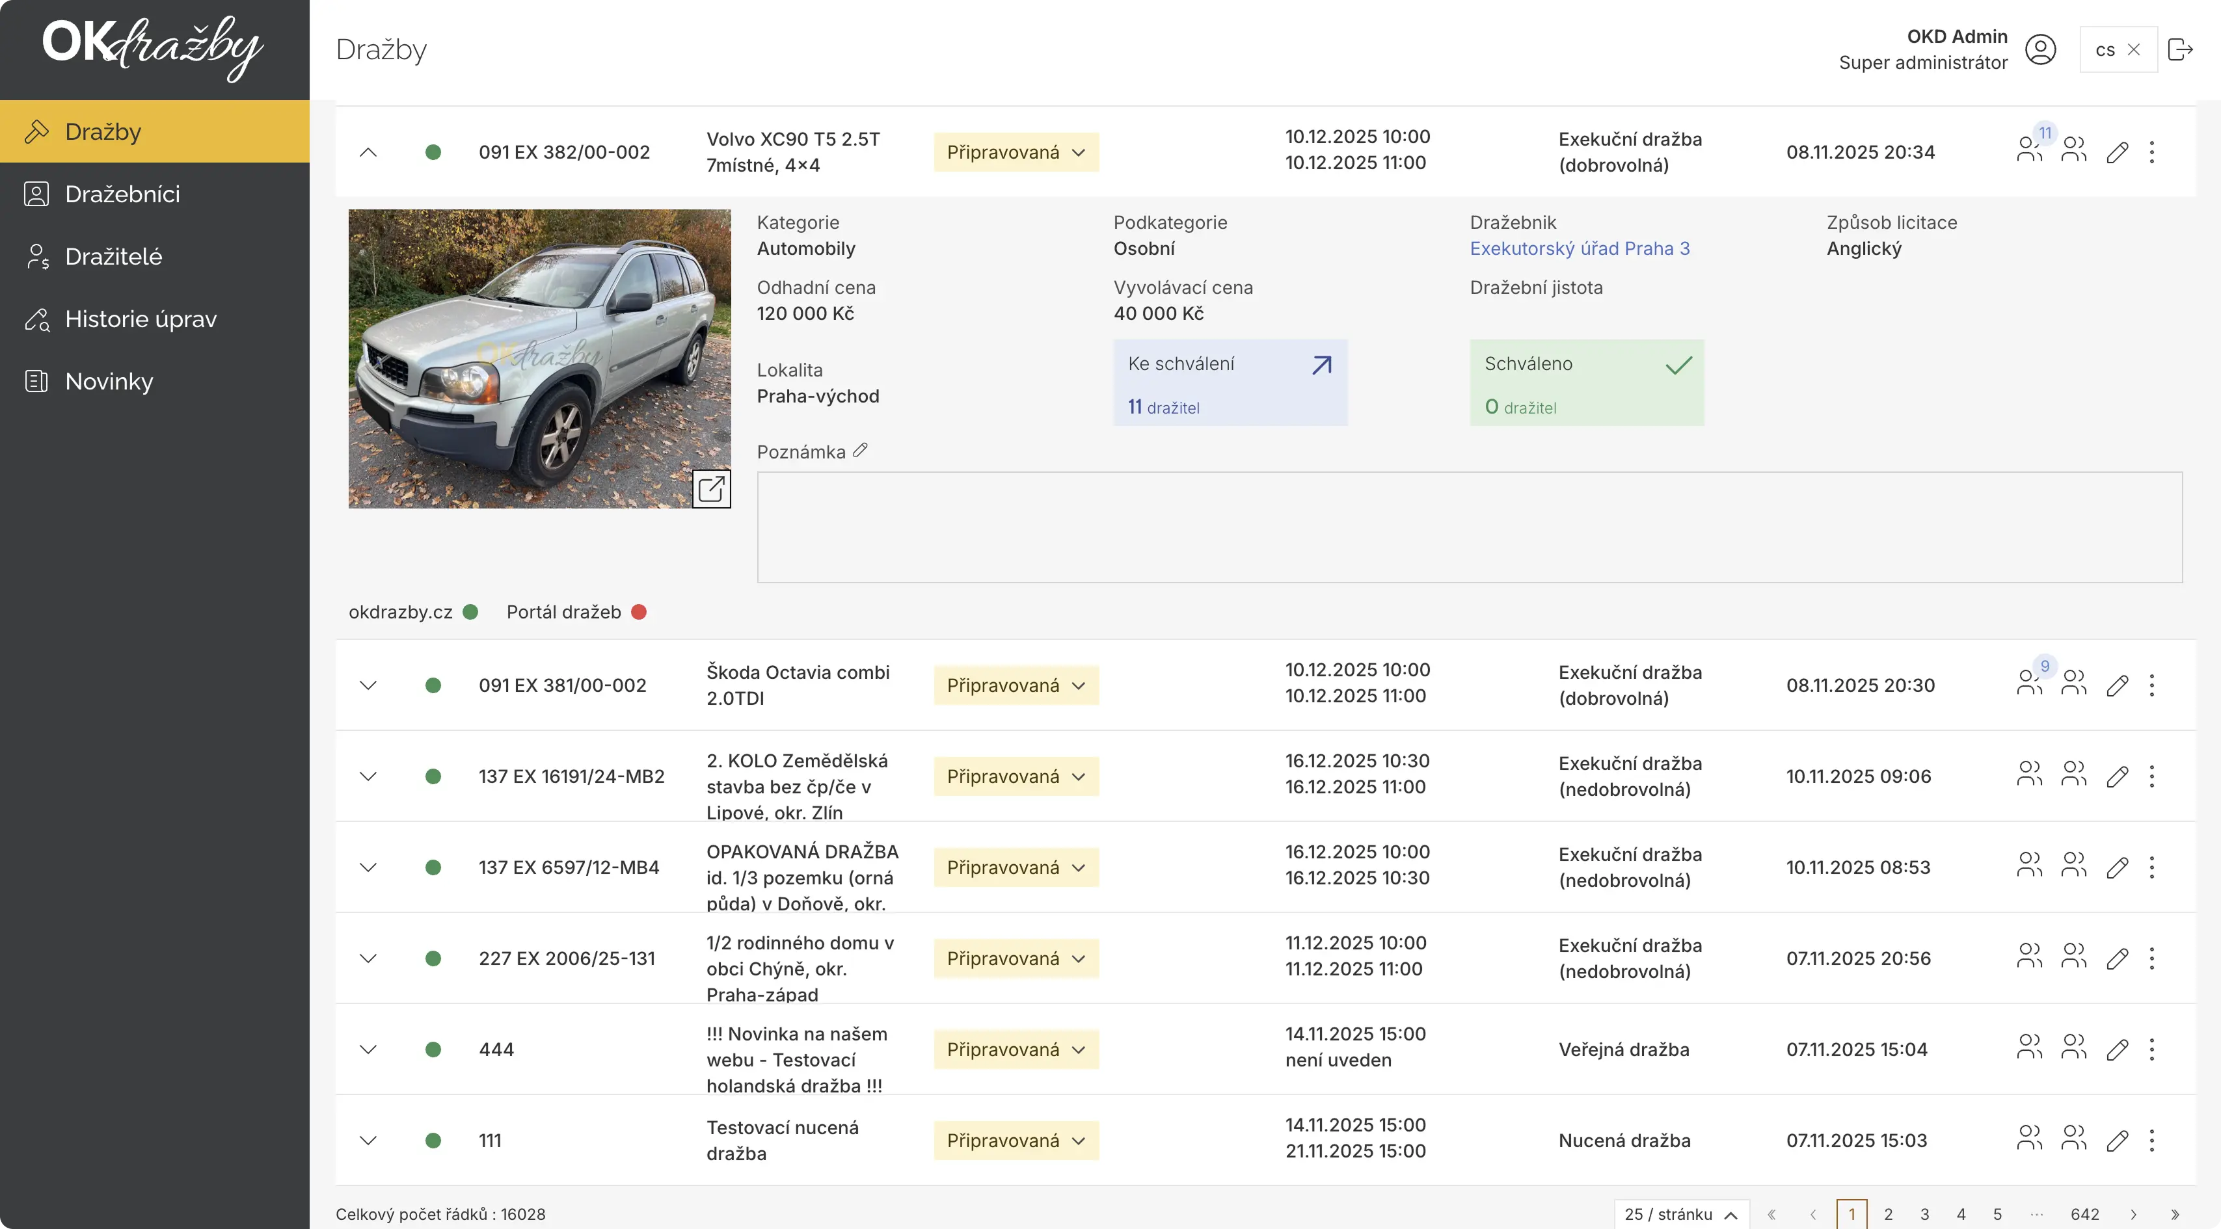Viewport: 2221px width, 1229px height.
Task: Open pending bidders icon for auction 444
Action: pyautogui.click(x=2030, y=1047)
